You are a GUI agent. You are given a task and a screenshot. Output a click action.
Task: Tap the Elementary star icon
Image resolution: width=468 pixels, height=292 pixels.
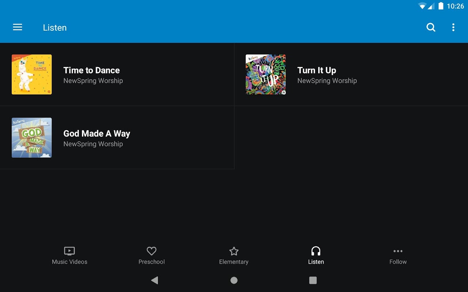pos(234,251)
